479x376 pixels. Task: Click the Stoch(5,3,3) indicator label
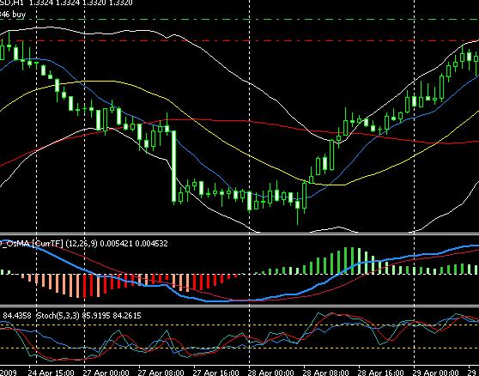pyautogui.click(x=58, y=315)
